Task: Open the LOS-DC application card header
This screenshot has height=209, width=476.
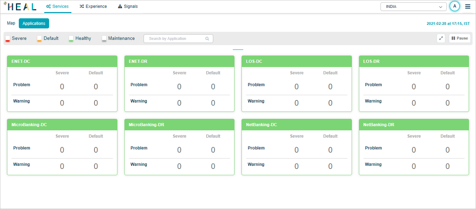Action: [x=297, y=61]
